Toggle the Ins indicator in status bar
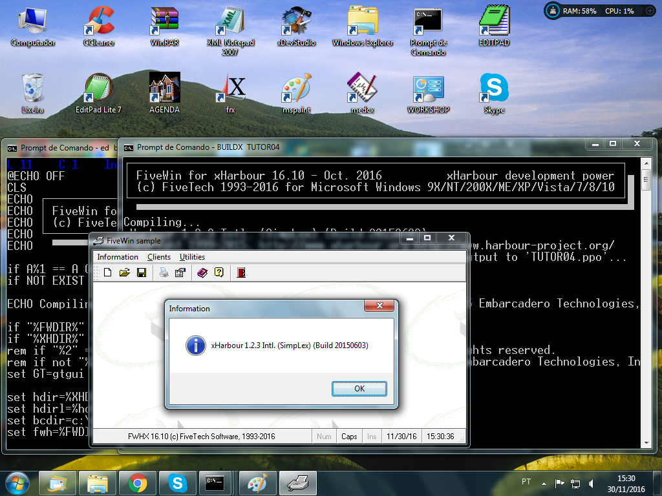This screenshot has height=496, width=662. tap(372, 437)
